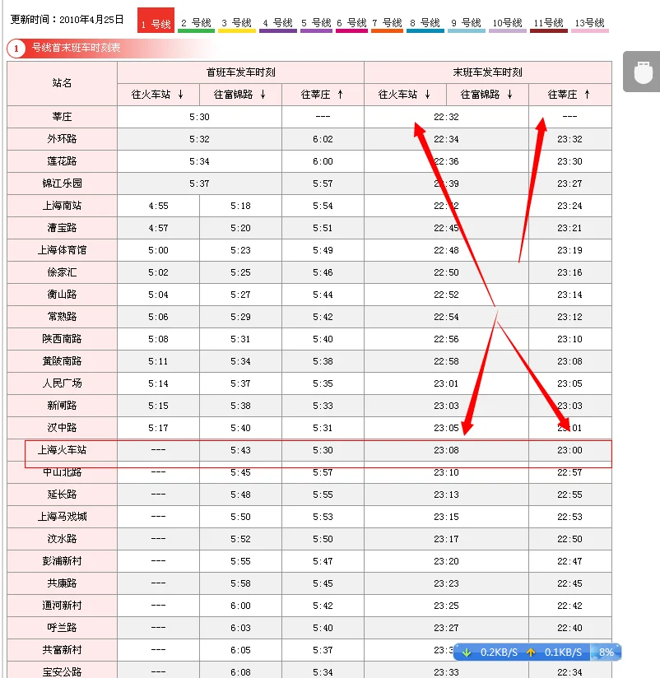Click the yellow upload speed arrow icon

tap(531, 652)
